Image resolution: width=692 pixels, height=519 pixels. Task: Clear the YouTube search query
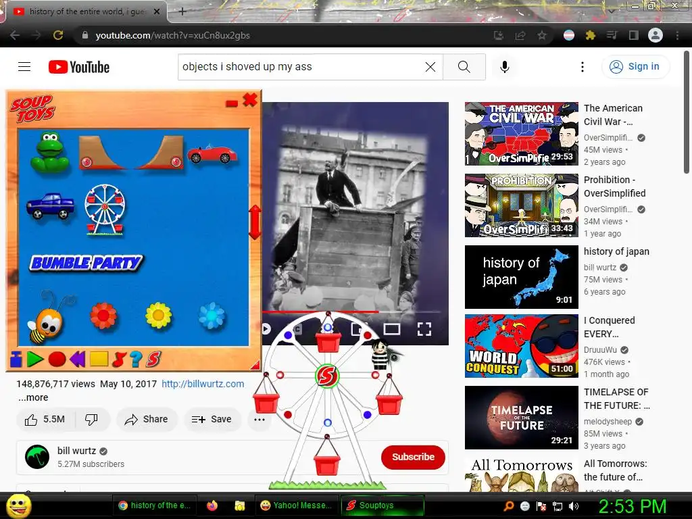pyautogui.click(x=430, y=67)
